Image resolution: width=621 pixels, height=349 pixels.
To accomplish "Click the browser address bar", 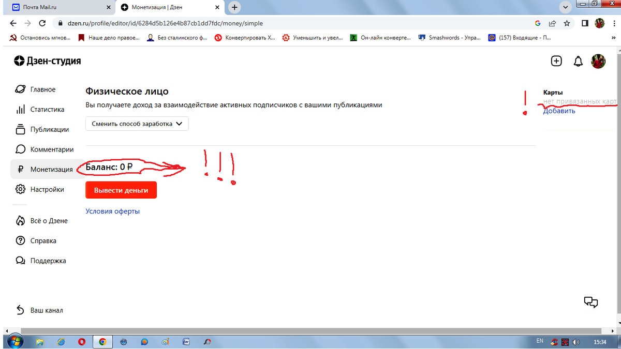I will pyautogui.click(x=207, y=23).
